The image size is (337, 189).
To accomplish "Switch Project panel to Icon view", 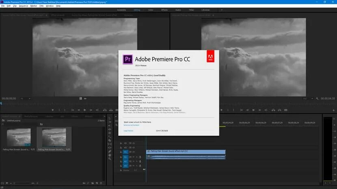I will [x=7, y=183].
